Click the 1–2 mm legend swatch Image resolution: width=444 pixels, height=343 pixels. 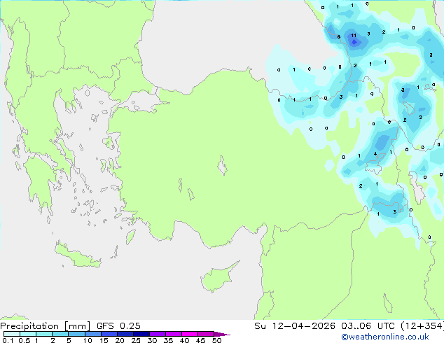click(44, 334)
